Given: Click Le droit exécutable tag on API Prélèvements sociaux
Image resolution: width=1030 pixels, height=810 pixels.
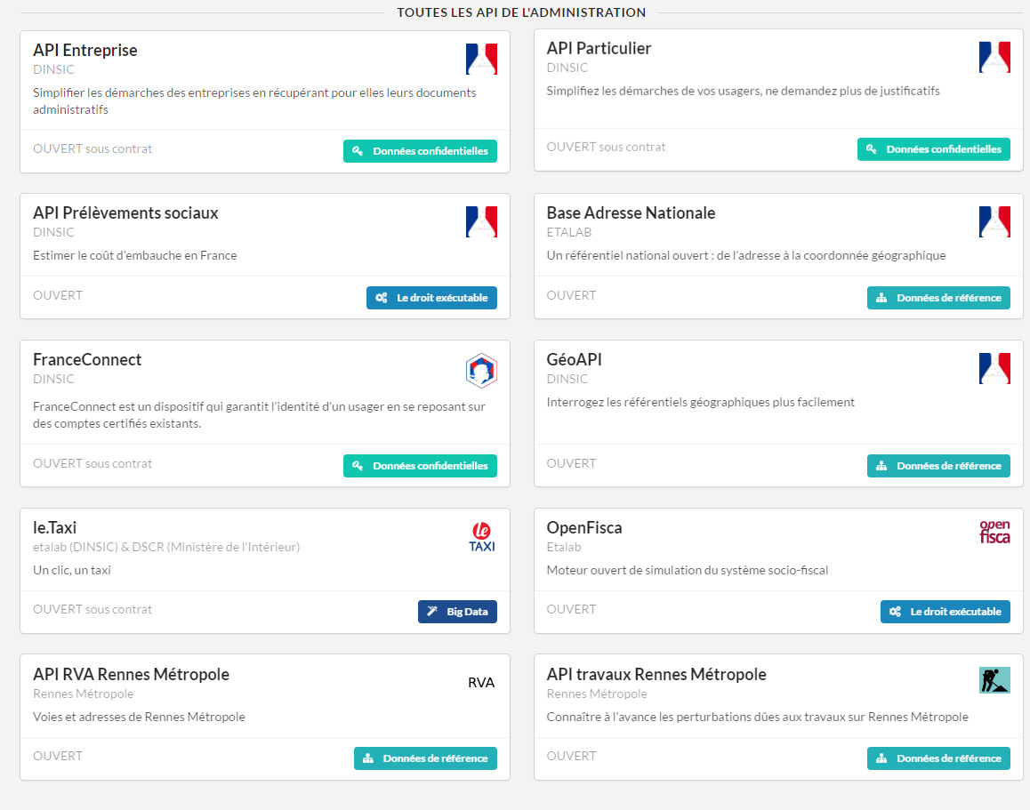Looking at the screenshot, I should click(x=431, y=298).
